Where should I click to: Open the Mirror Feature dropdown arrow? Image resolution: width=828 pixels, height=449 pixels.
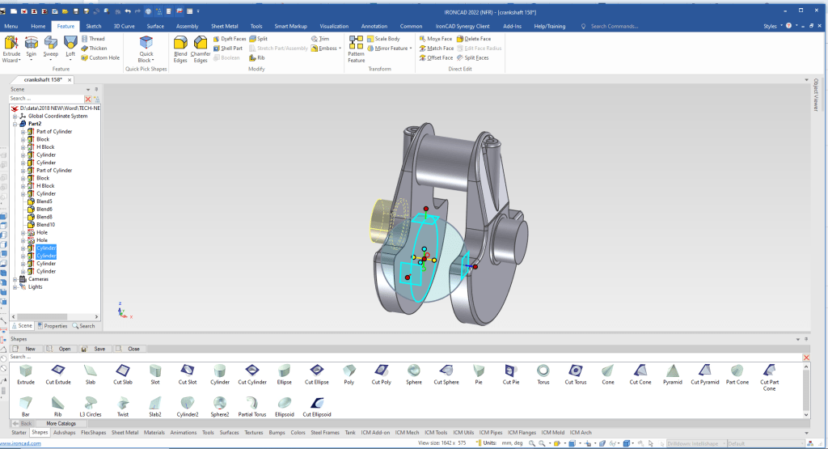(410, 49)
